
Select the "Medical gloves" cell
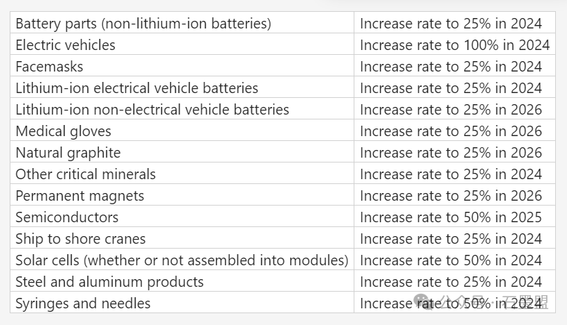pos(63,131)
